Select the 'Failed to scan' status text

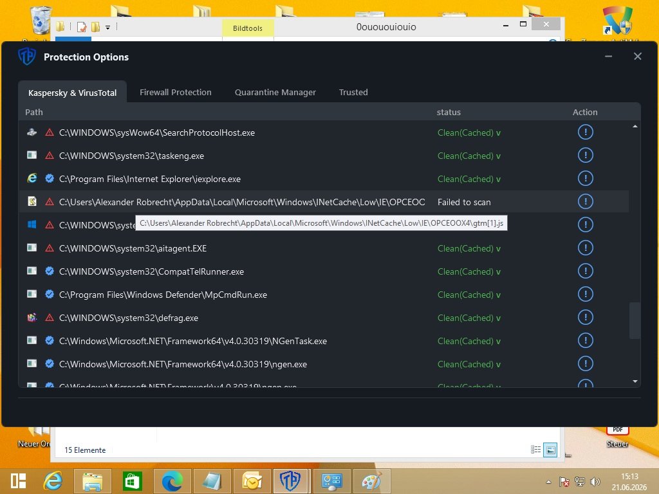pyautogui.click(x=464, y=202)
